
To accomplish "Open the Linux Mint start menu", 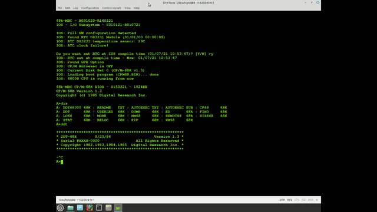I will click(x=60, y=208).
